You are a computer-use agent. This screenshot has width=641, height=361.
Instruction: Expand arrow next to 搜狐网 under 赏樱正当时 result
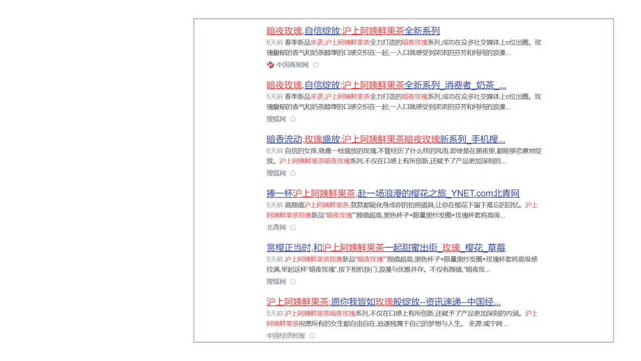coord(293,282)
